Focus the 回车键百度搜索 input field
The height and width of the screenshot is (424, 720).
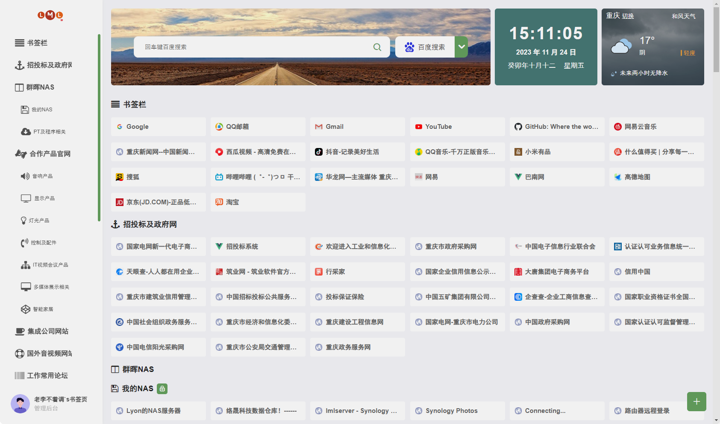(256, 47)
